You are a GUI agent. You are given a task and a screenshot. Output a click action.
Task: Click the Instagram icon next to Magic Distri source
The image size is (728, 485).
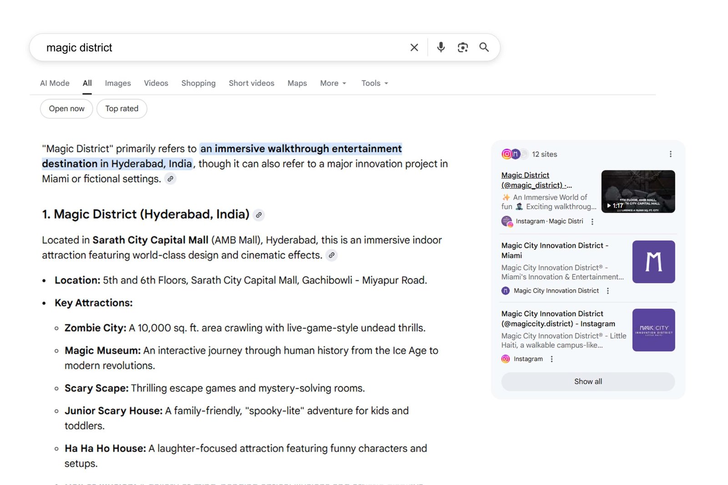506,221
